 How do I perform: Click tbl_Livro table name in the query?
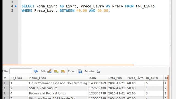(145, 6)
